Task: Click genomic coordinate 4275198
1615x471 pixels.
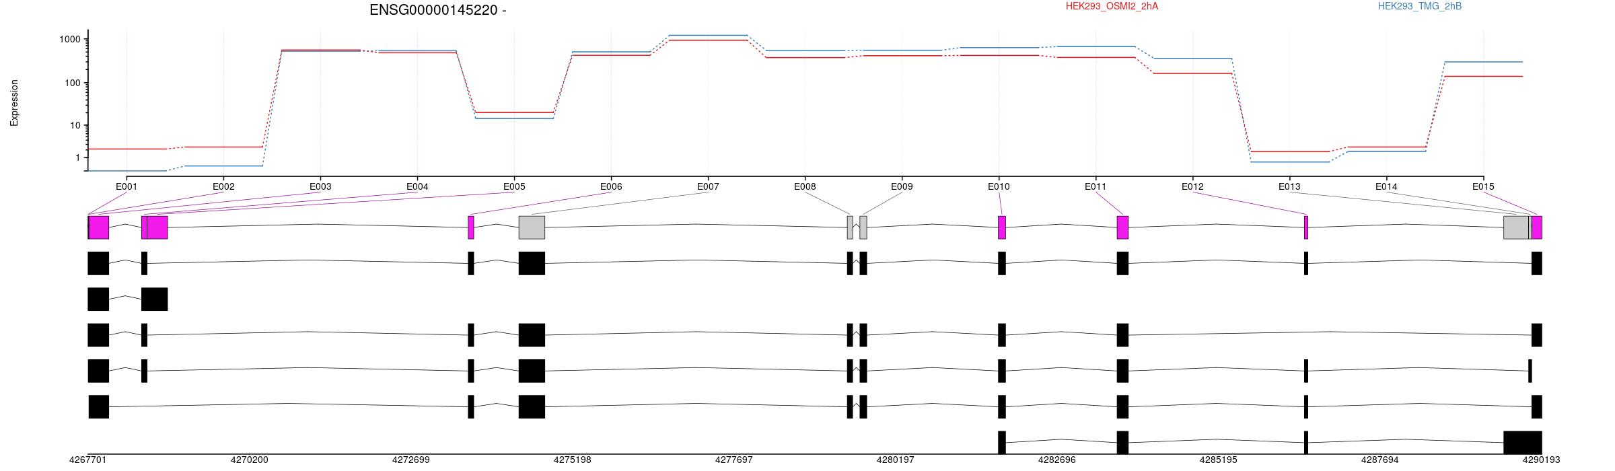Action: pyautogui.click(x=572, y=460)
